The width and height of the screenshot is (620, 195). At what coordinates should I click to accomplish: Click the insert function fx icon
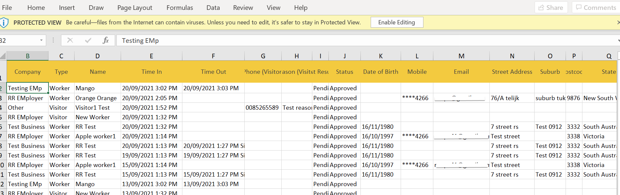(106, 40)
